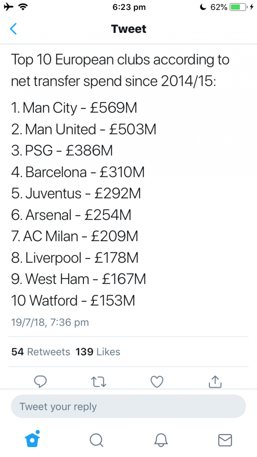Open the reply speech bubble icon

pos(40,382)
